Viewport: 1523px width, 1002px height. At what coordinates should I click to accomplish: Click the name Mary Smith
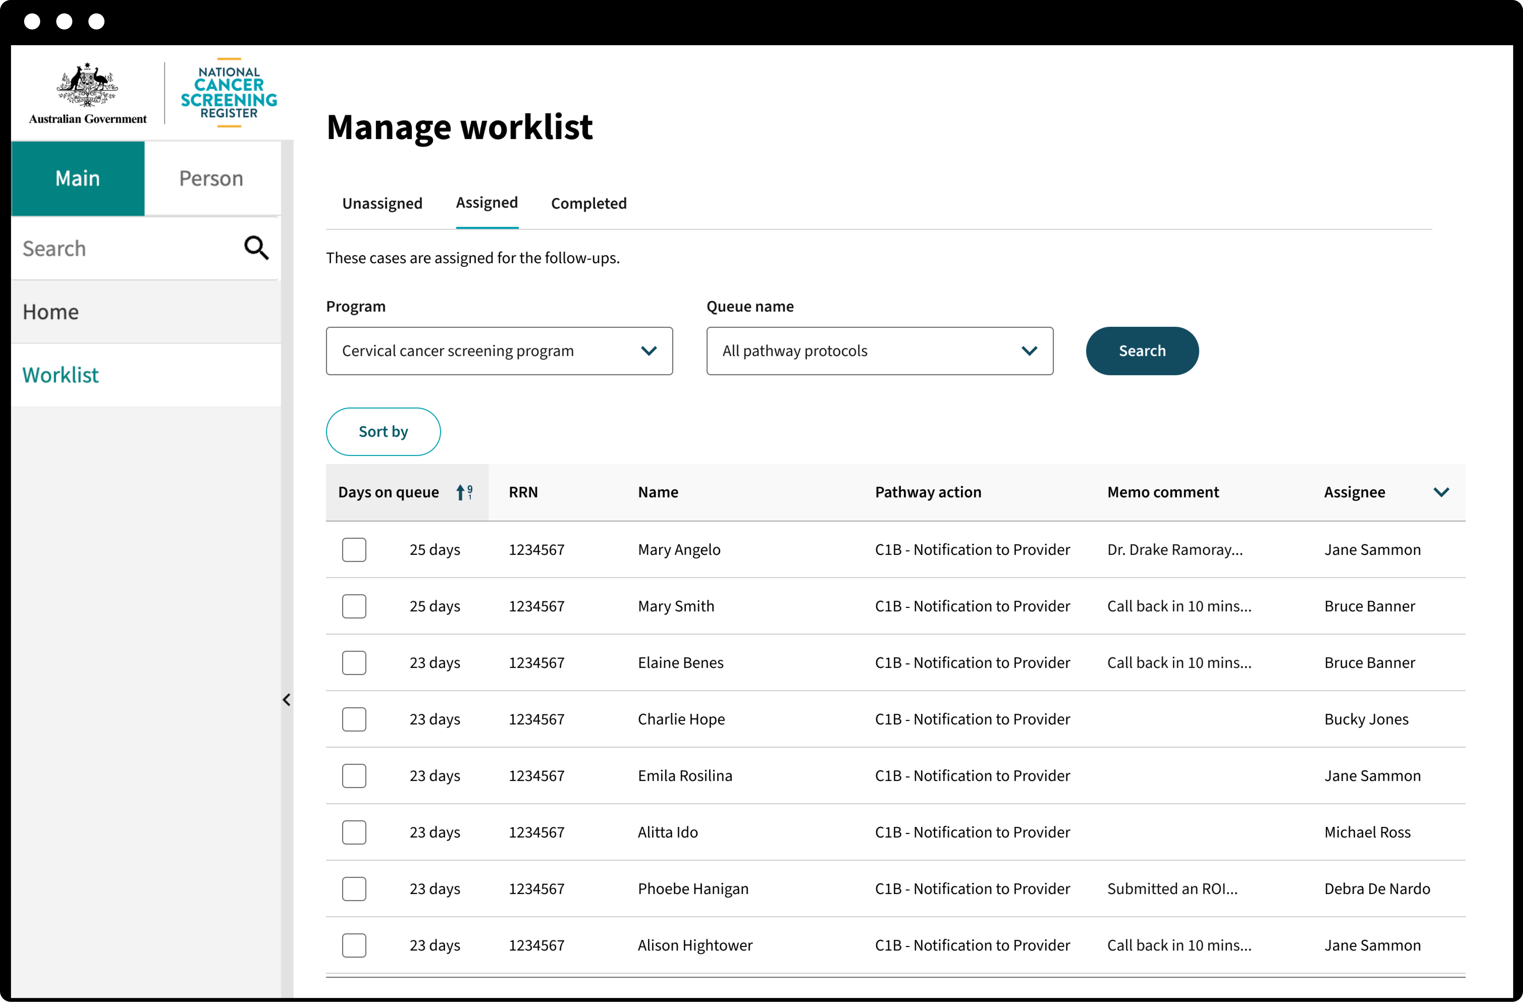click(x=676, y=606)
